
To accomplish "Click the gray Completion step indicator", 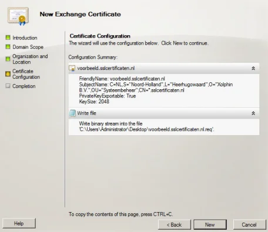I will tap(8, 86).
